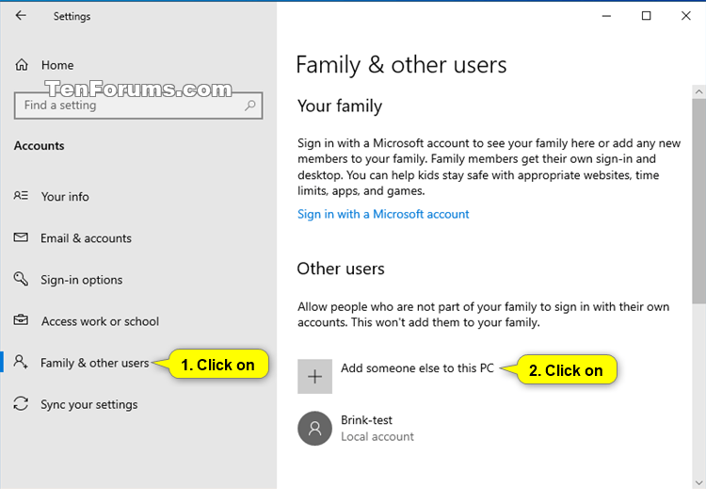Screen dimensions: 706x489
Task: Open Family & other users page
Action: (94, 363)
